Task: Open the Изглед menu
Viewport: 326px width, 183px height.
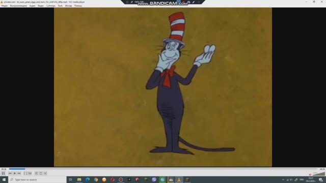Action: [x=68, y=6]
